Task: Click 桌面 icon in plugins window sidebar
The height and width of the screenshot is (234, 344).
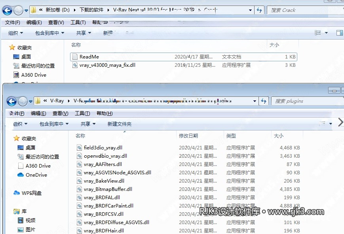Action: pyautogui.click(x=21, y=148)
